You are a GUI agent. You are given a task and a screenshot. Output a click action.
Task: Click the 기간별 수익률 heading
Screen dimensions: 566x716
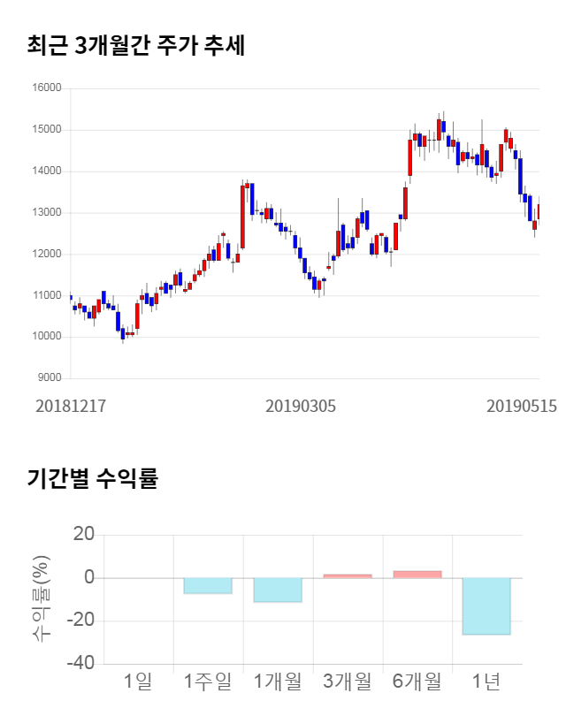click(92, 479)
